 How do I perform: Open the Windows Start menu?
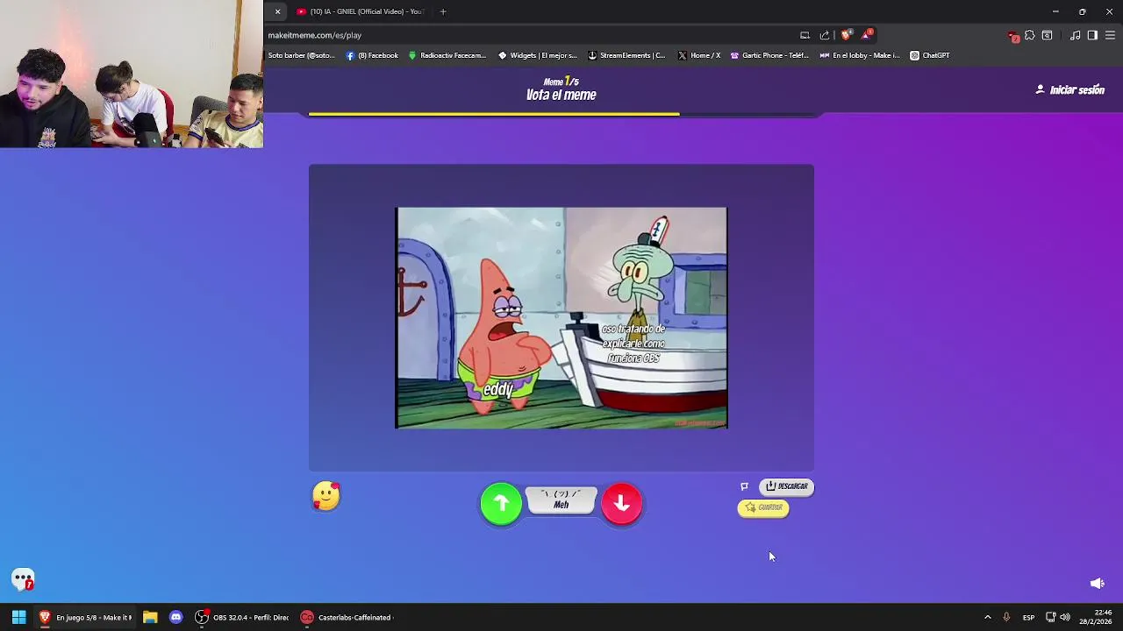[18, 617]
